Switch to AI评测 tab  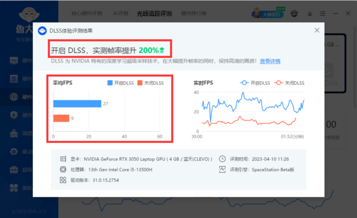coord(120,13)
